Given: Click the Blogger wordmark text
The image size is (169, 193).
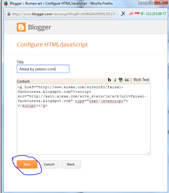Looking at the screenshot, I should 40,27.
